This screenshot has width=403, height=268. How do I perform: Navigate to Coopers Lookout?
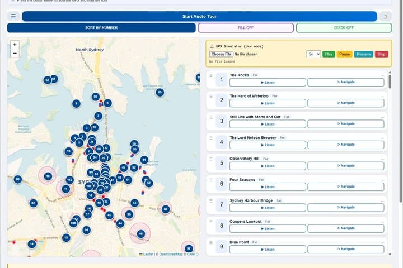click(x=346, y=228)
